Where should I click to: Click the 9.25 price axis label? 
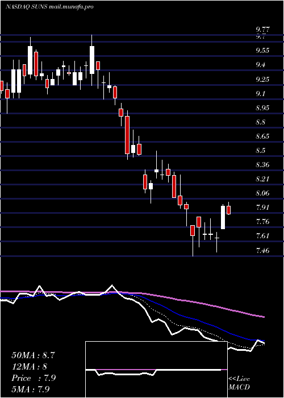tap(262, 80)
